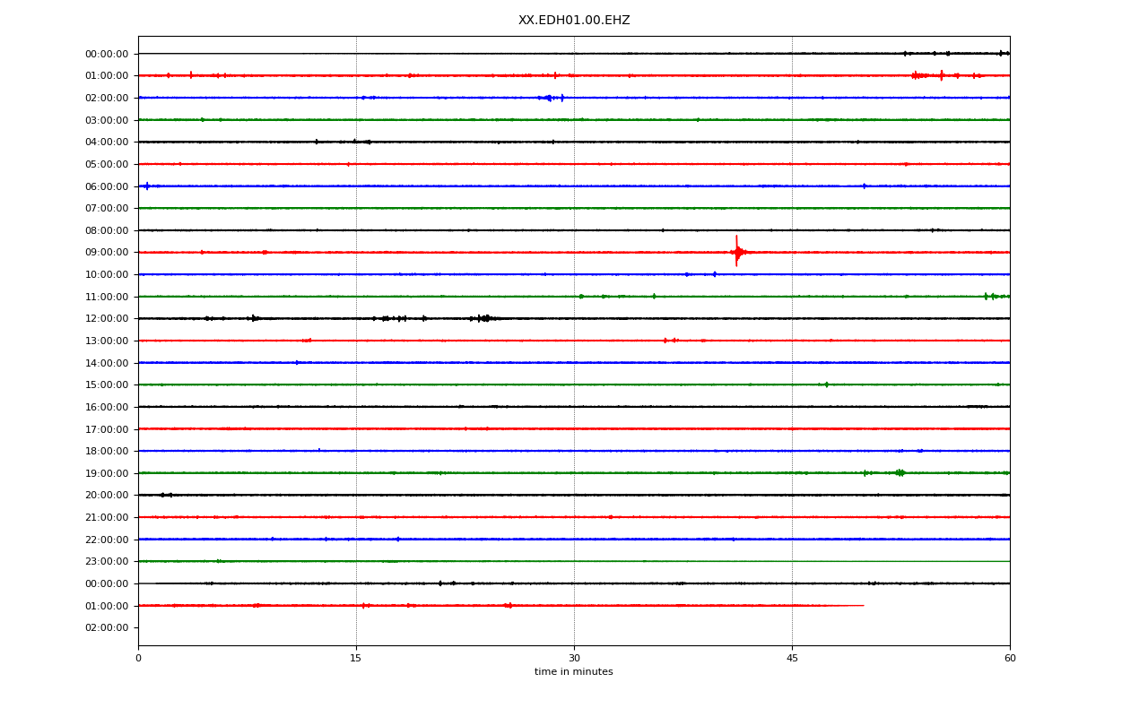This screenshot has height=717, width=1148.
Task: Click the blue spike at start of 06:00:00 trace
Action: (147, 186)
